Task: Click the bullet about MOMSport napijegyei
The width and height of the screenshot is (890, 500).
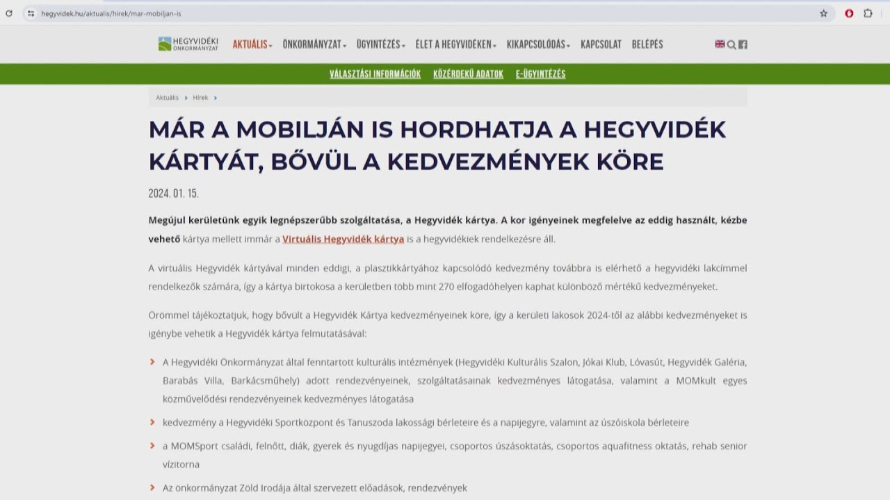Action: [455, 455]
